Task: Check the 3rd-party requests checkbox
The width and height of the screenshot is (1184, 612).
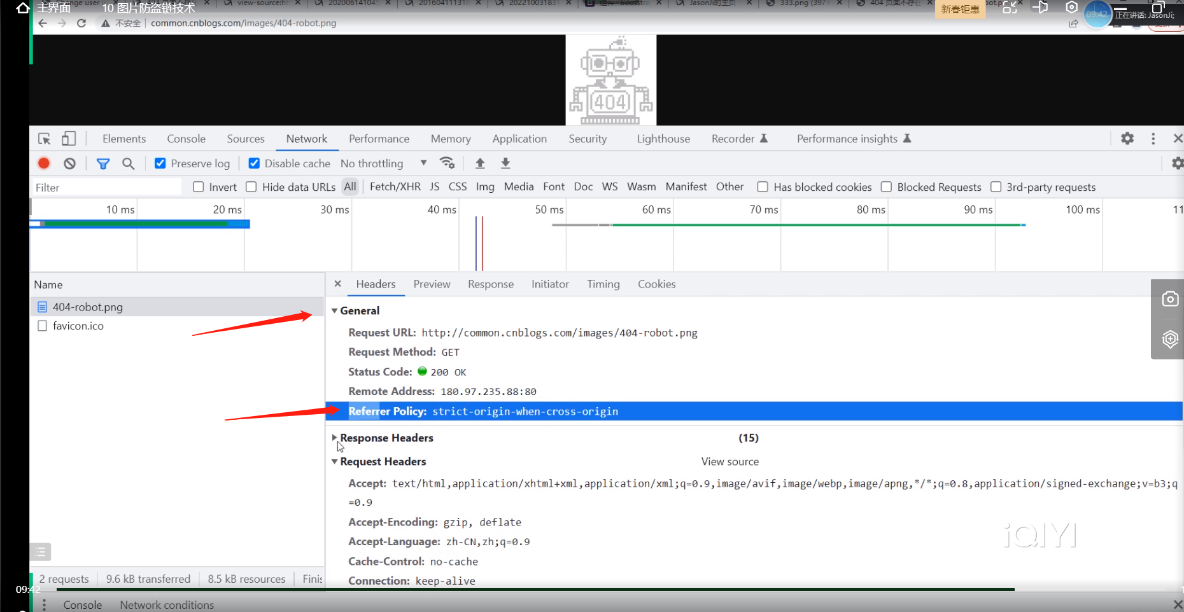Action: coord(996,187)
